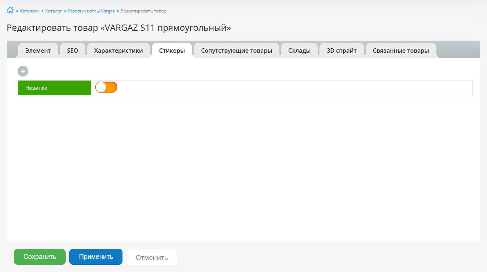
Task: Open the Характеристики tab
Action: tap(118, 51)
